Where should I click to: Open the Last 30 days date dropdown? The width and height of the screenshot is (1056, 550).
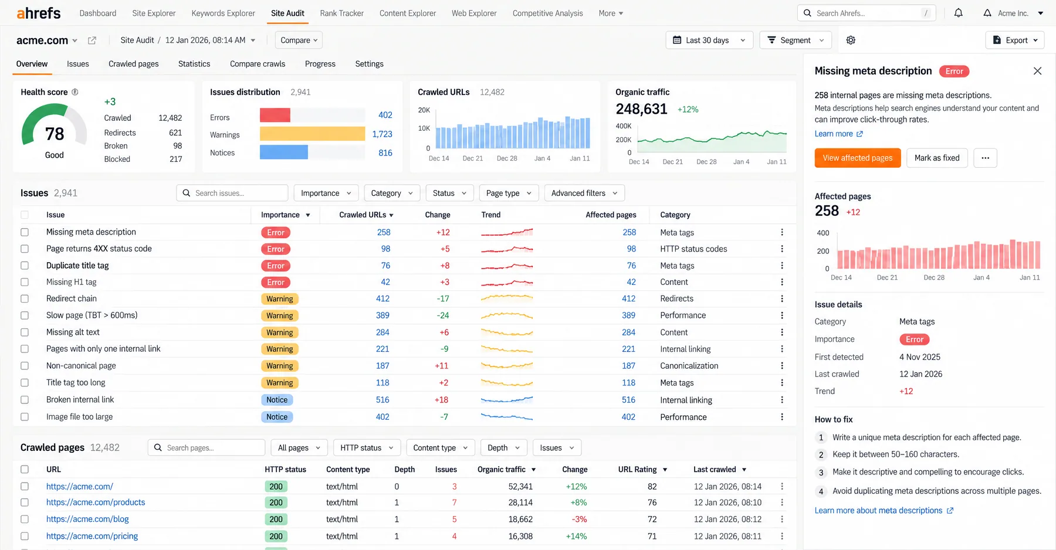[x=709, y=40]
